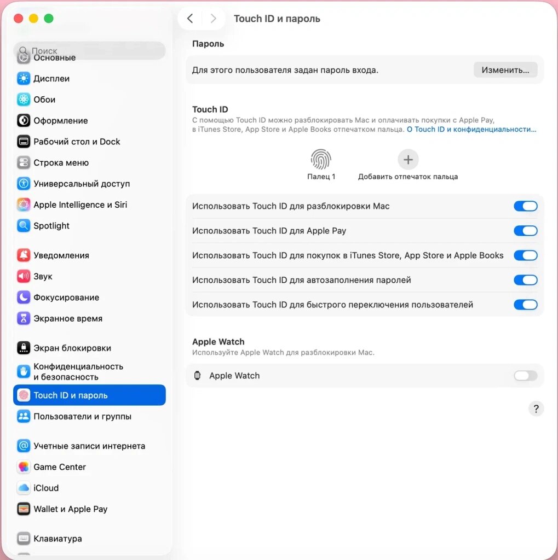
Task: Open the Дисплеи sun icon
Action: (x=24, y=79)
